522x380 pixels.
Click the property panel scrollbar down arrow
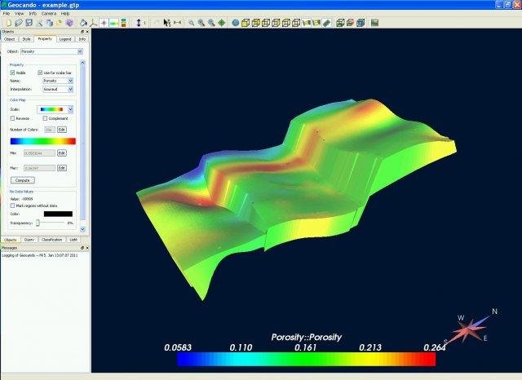pyautogui.click(x=83, y=229)
